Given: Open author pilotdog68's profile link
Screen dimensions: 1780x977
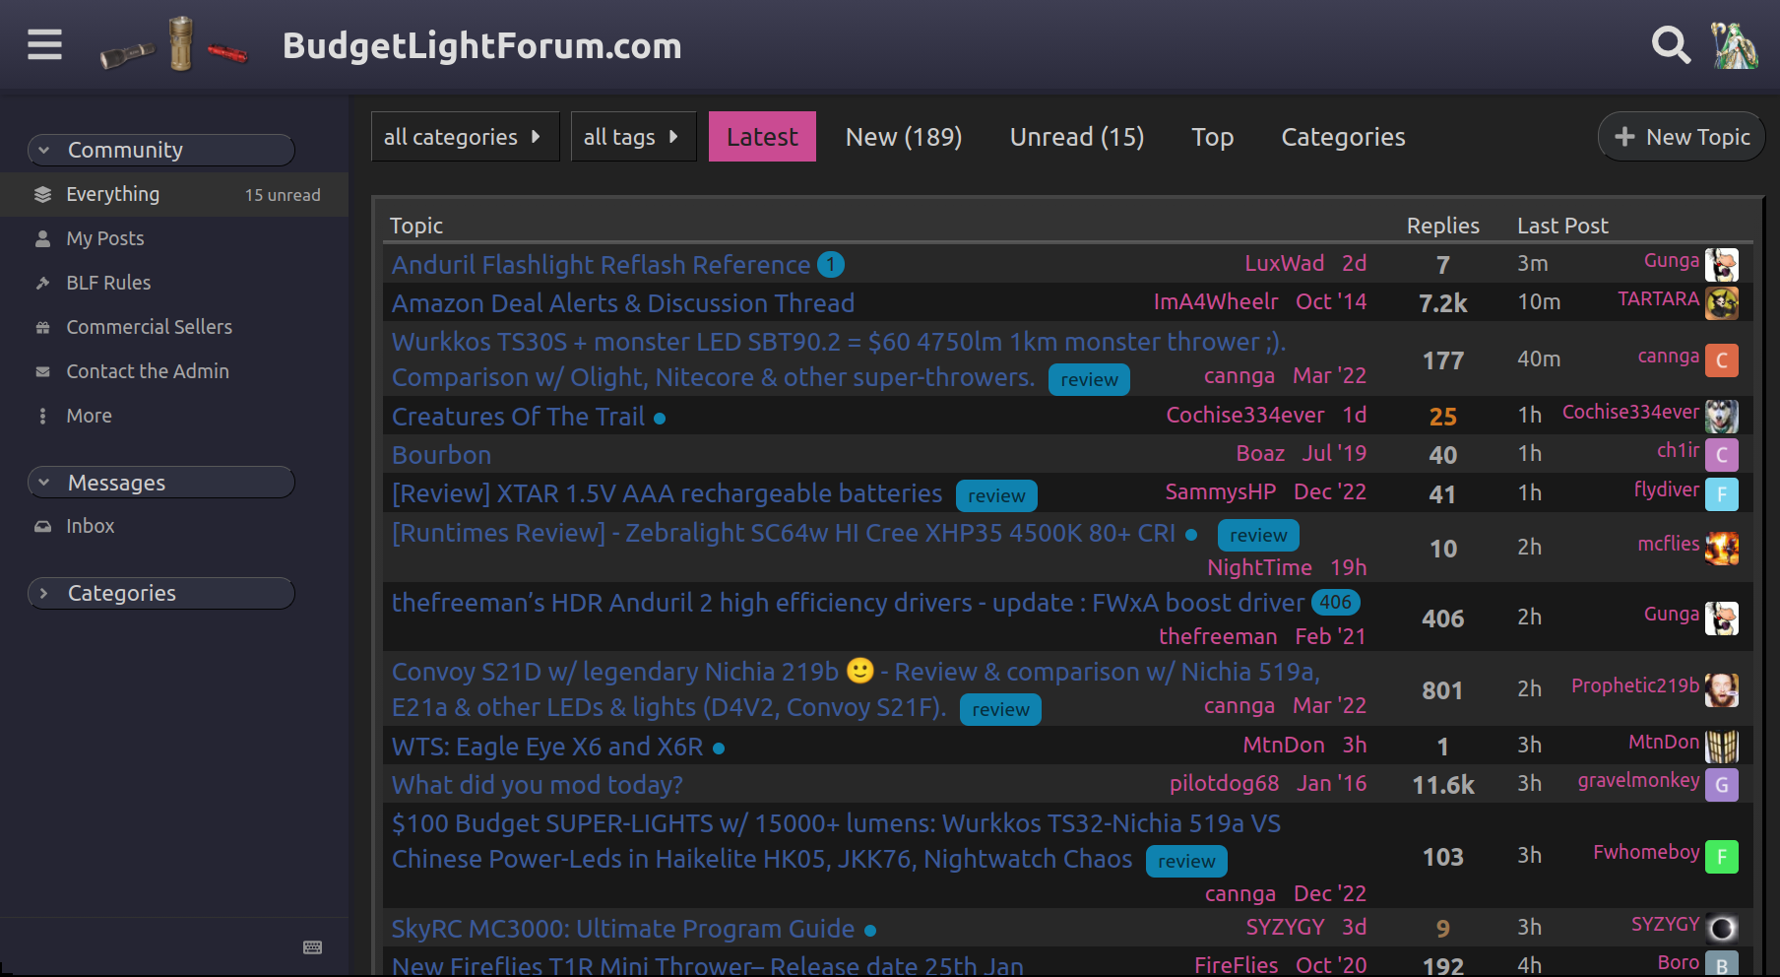Looking at the screenshot, I should tap(1224, 784).
